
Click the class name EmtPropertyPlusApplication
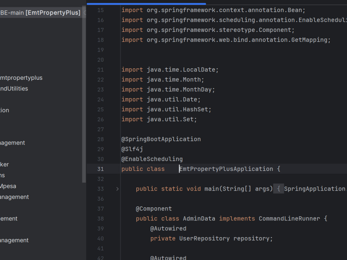[x=226, y=169]
